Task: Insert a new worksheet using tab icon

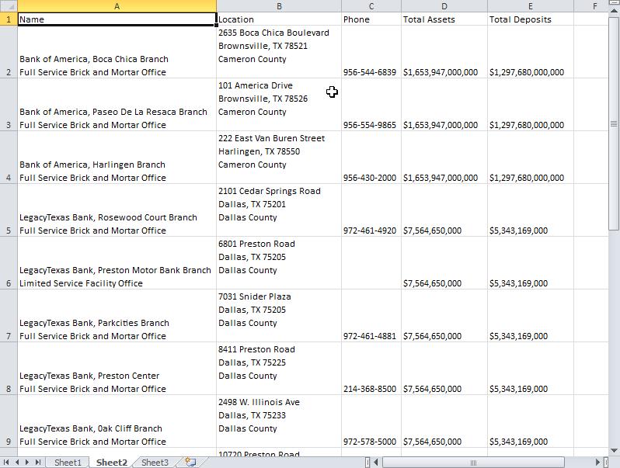Action: tap(190, 463)
